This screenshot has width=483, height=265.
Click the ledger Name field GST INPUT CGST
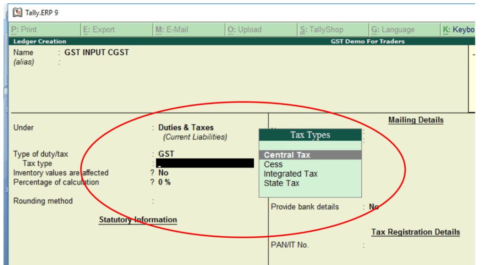tap(97, 53)
